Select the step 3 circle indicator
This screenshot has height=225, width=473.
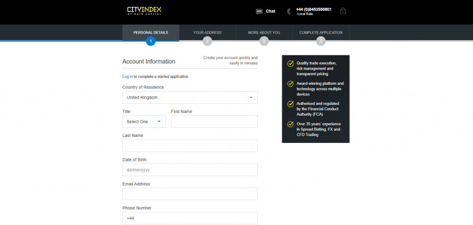(264, 41)
